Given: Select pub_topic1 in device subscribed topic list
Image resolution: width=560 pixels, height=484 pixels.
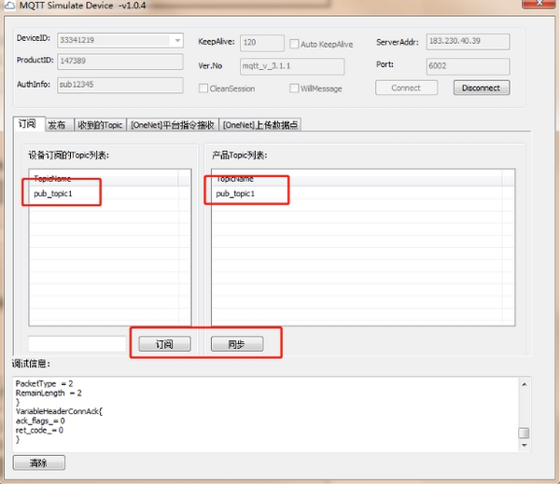Looking at the screenshot, I should pyautogui.click(x=53, y=194).
